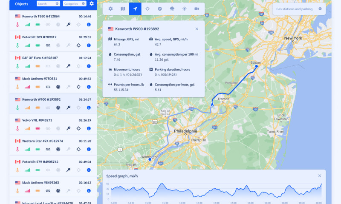Screen dimensions: 341x204
Task: Click the Mileage, GPS, mi value 64.2
Action: click(x=117, y=45)
